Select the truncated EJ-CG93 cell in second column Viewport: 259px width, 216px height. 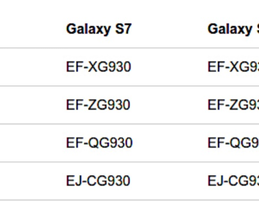(x=233, y=181)
